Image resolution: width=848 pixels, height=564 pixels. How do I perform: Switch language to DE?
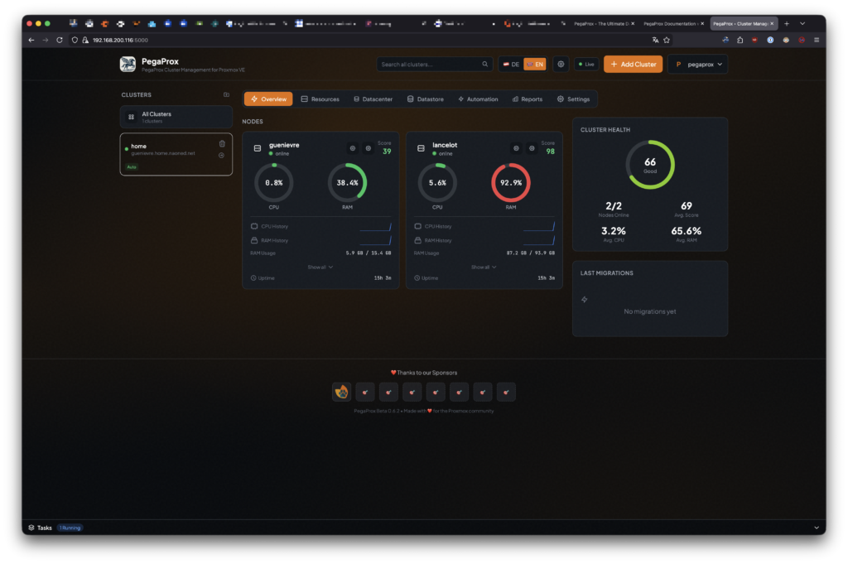(x=510, y=64)
